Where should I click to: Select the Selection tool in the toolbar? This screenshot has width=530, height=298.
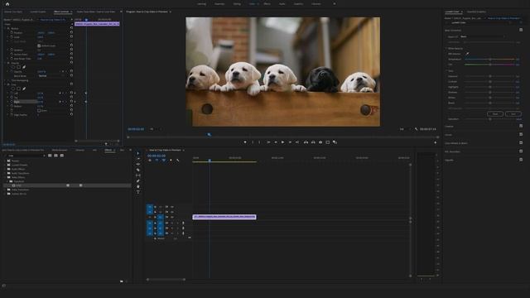click(x=138, y=153)
